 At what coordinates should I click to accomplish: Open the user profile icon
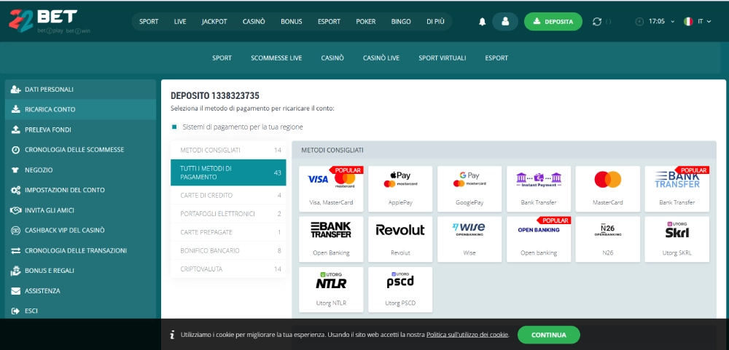[505, 22]
